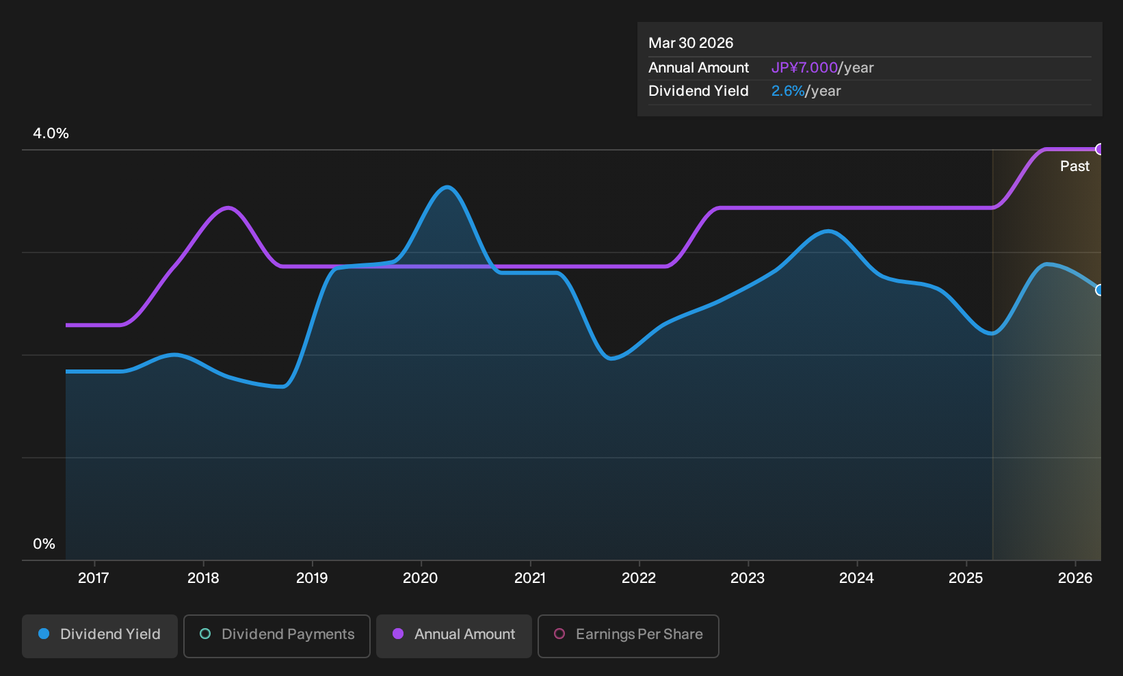Show the Earnings Per Share series
Image resolution: width=1123 pixels, height=676 pixels.
(x=629, y=636)
